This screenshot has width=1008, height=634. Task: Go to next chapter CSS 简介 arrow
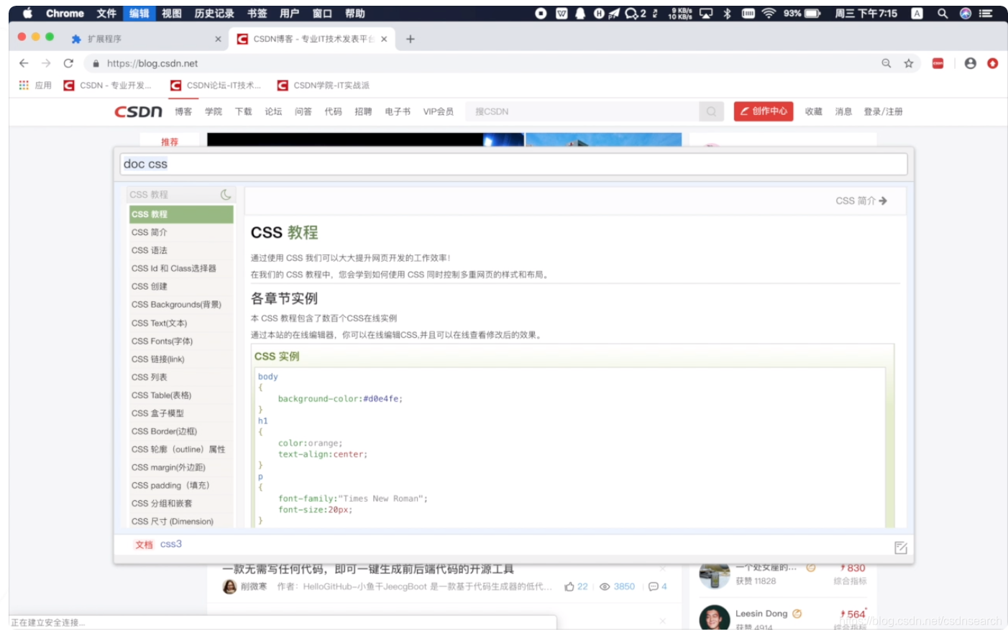(861, 201)
